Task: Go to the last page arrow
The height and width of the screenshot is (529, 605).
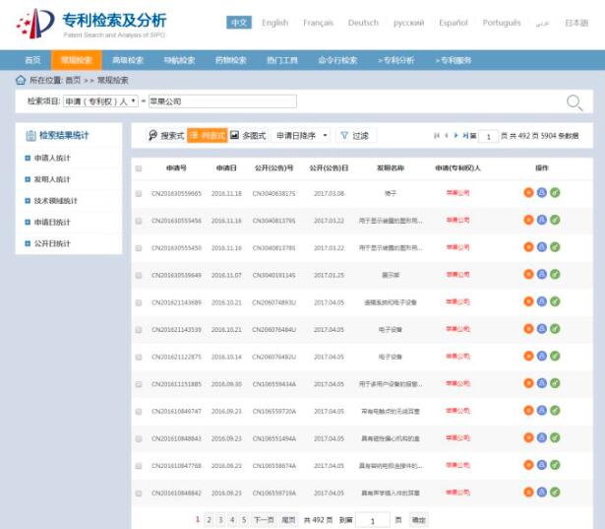Action: point(464,135)
